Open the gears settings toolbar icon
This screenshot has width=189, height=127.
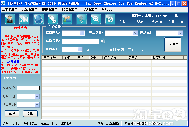point(53,19)
